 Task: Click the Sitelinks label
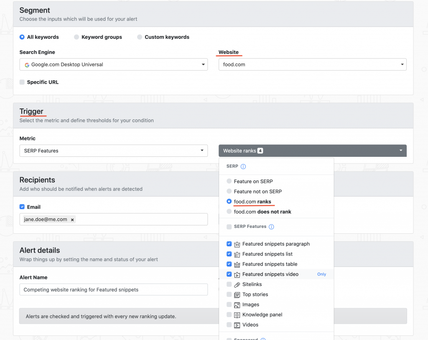point(252,284)
